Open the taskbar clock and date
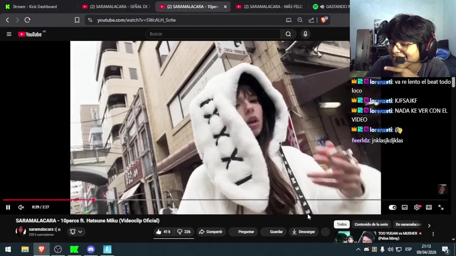This screenshot has height=256, width=456. tap(426, 249)
